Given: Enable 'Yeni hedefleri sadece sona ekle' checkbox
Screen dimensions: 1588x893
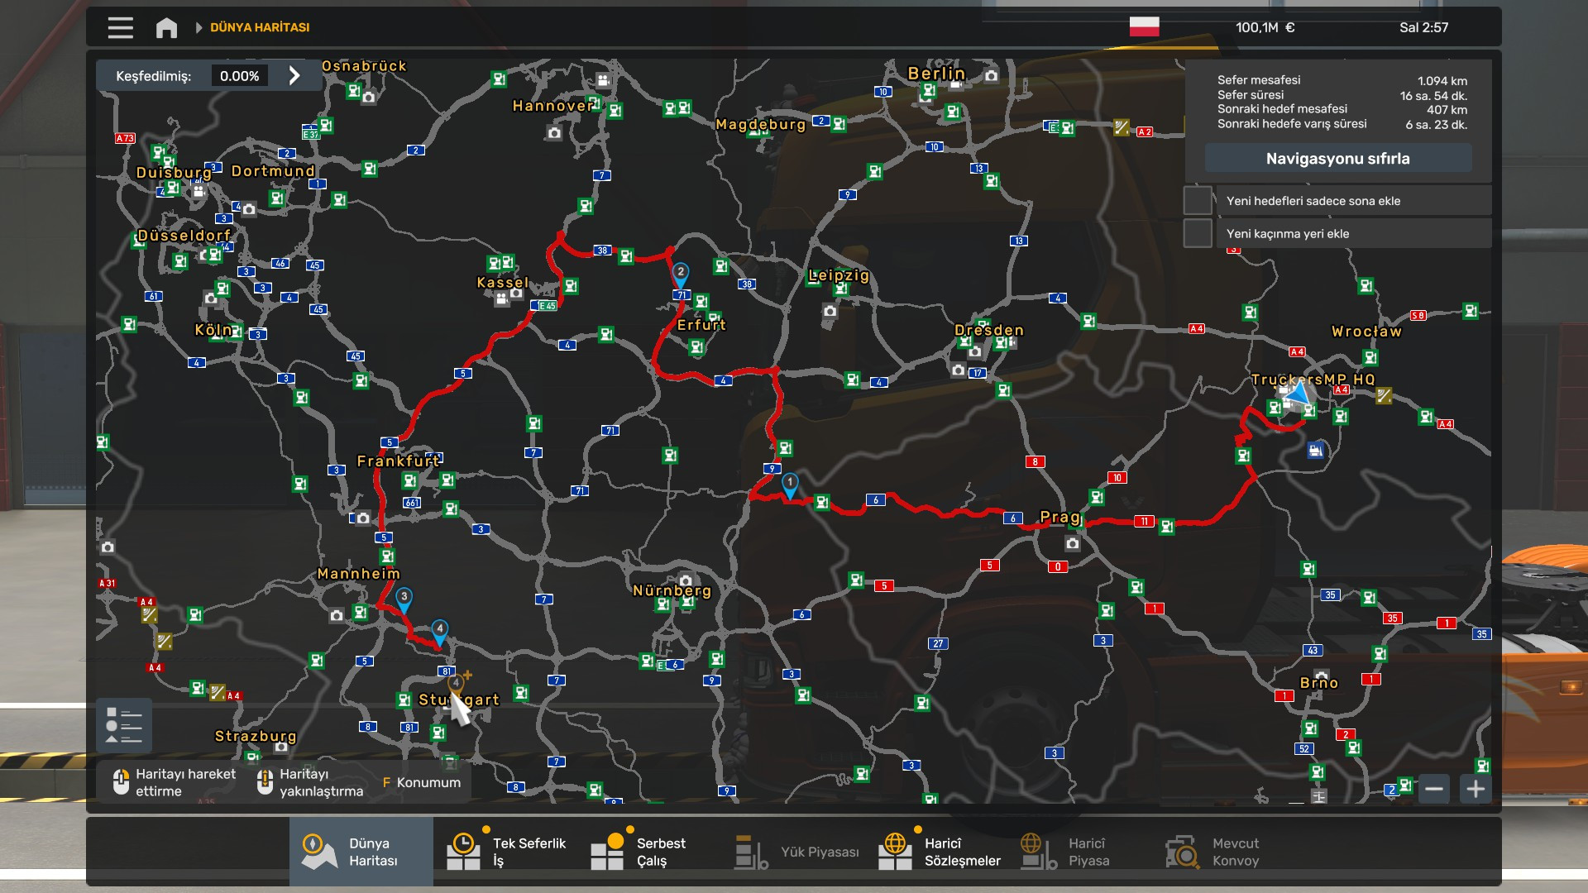Looking at the screenshot, I should [x=1197, y=201].
